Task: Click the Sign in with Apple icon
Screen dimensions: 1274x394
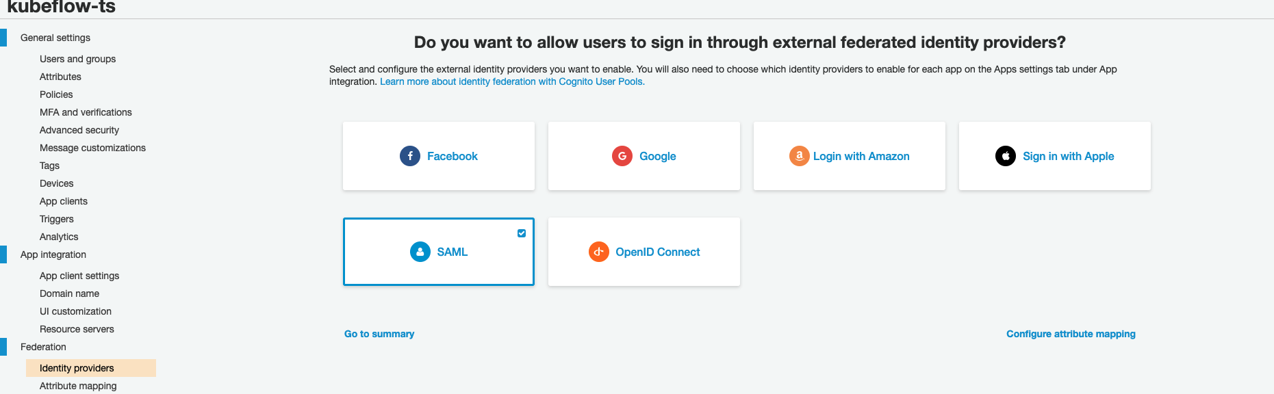Action: click(1004, 156)
